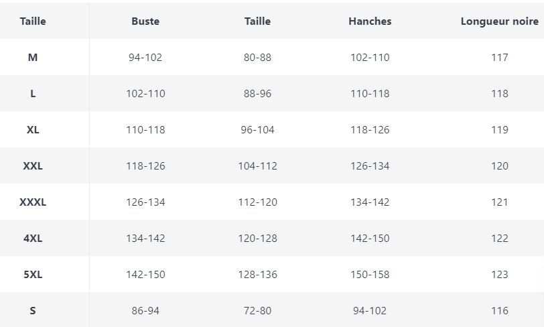The height and width of the screenshot is (327, 544).
Task: Click length value 123 for 5XL
Action: [x=500, y=274]
